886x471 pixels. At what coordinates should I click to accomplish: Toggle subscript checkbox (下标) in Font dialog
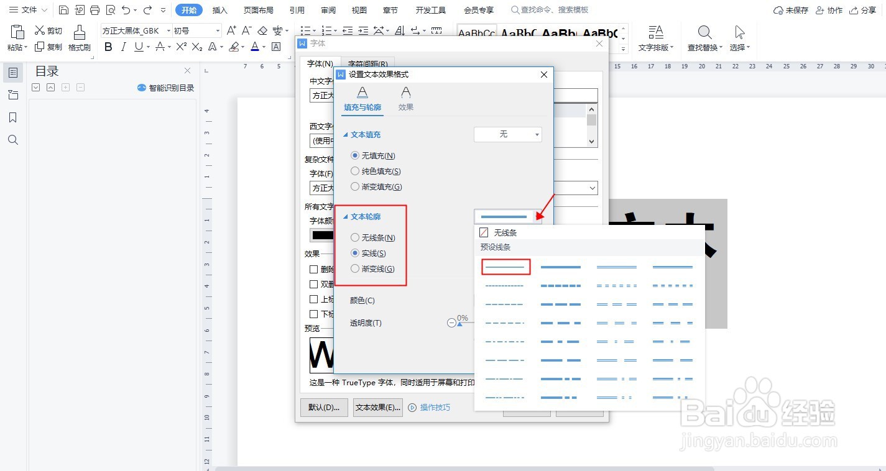pos(314,314)
